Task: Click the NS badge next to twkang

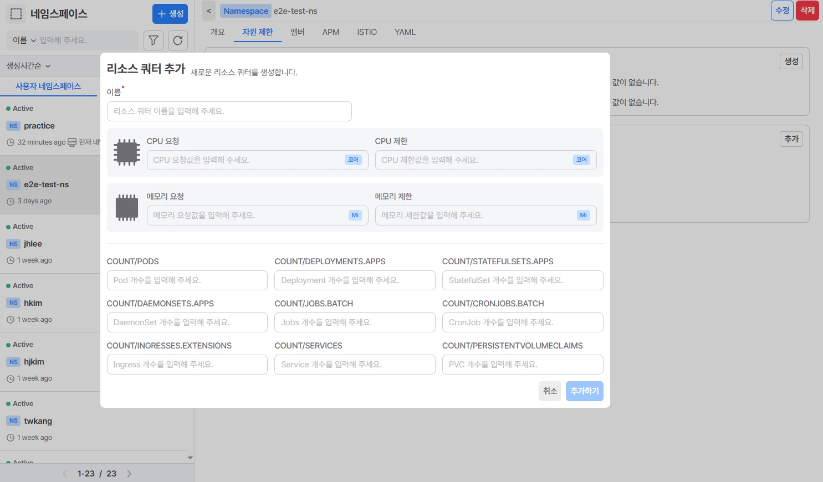Action: pyautogui.click(x=14, y=421)
